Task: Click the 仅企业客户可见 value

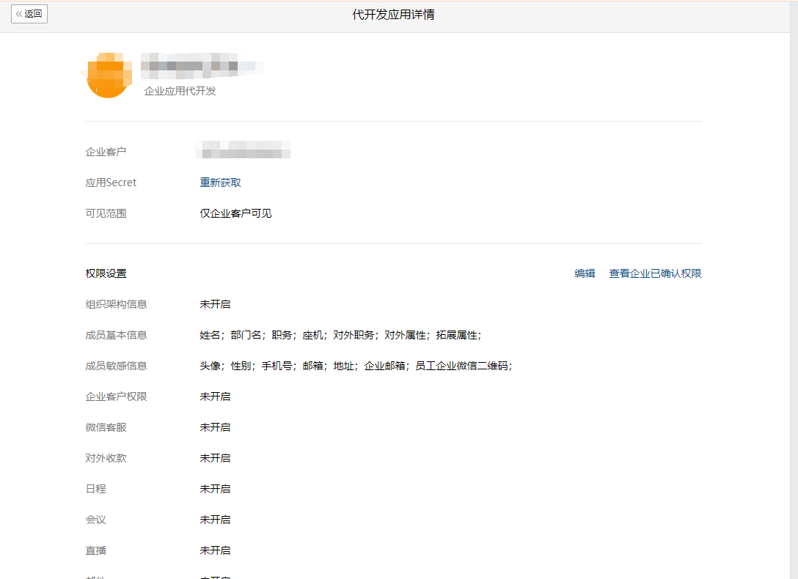Action: [x=235, y=213]
